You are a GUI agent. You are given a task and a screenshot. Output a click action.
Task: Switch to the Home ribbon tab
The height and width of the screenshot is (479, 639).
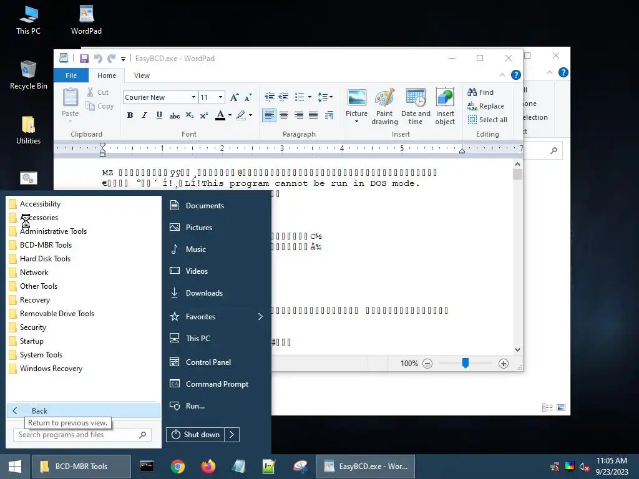tap(106, 75)
